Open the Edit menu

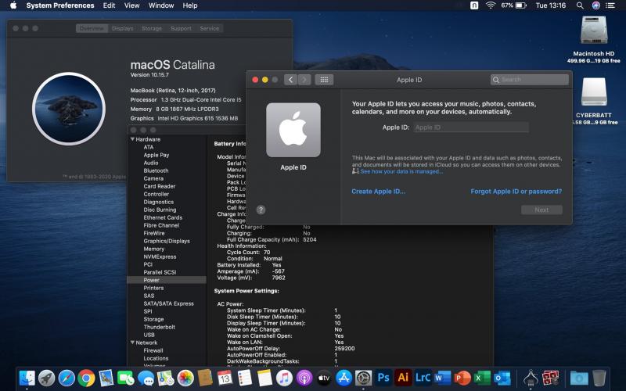pos(109,5)
